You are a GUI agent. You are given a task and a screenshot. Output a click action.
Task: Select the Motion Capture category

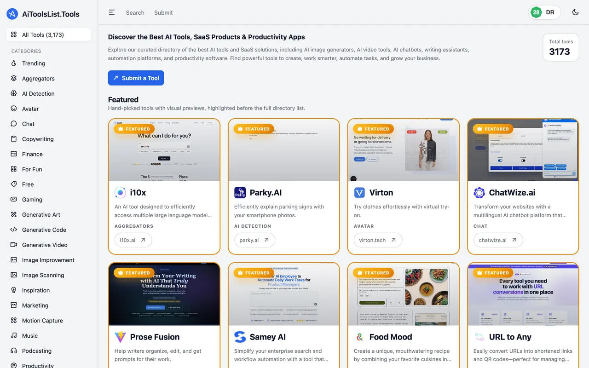(49, 321)
